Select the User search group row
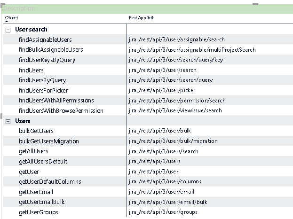Viewport: 293px width, 219px height. click(148, 29)
